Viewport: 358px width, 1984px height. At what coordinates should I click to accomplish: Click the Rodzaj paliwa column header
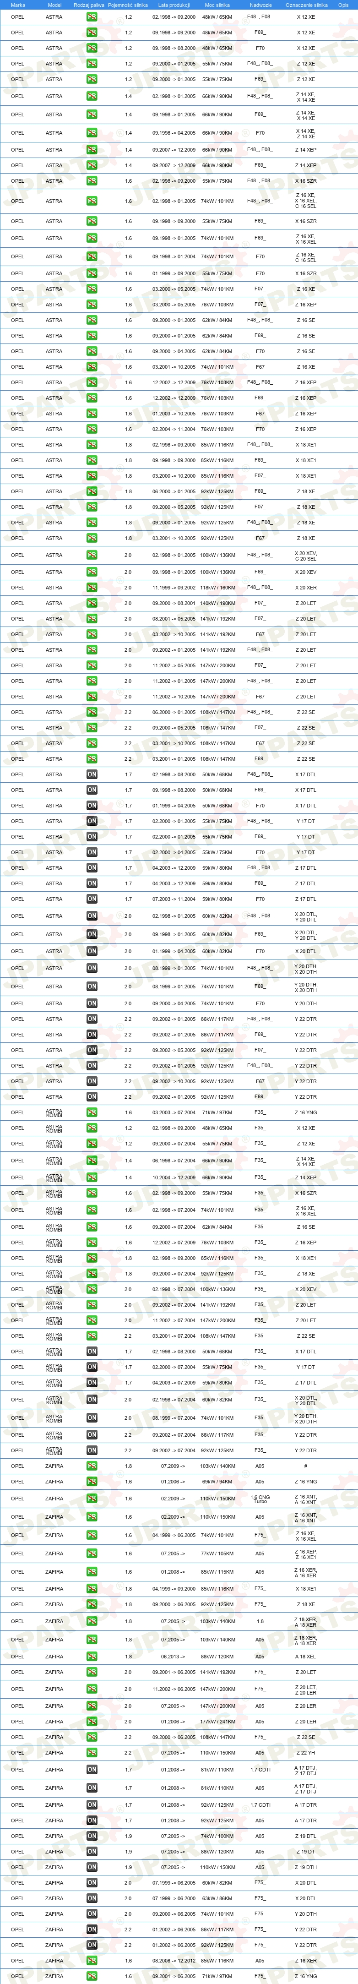88,5
